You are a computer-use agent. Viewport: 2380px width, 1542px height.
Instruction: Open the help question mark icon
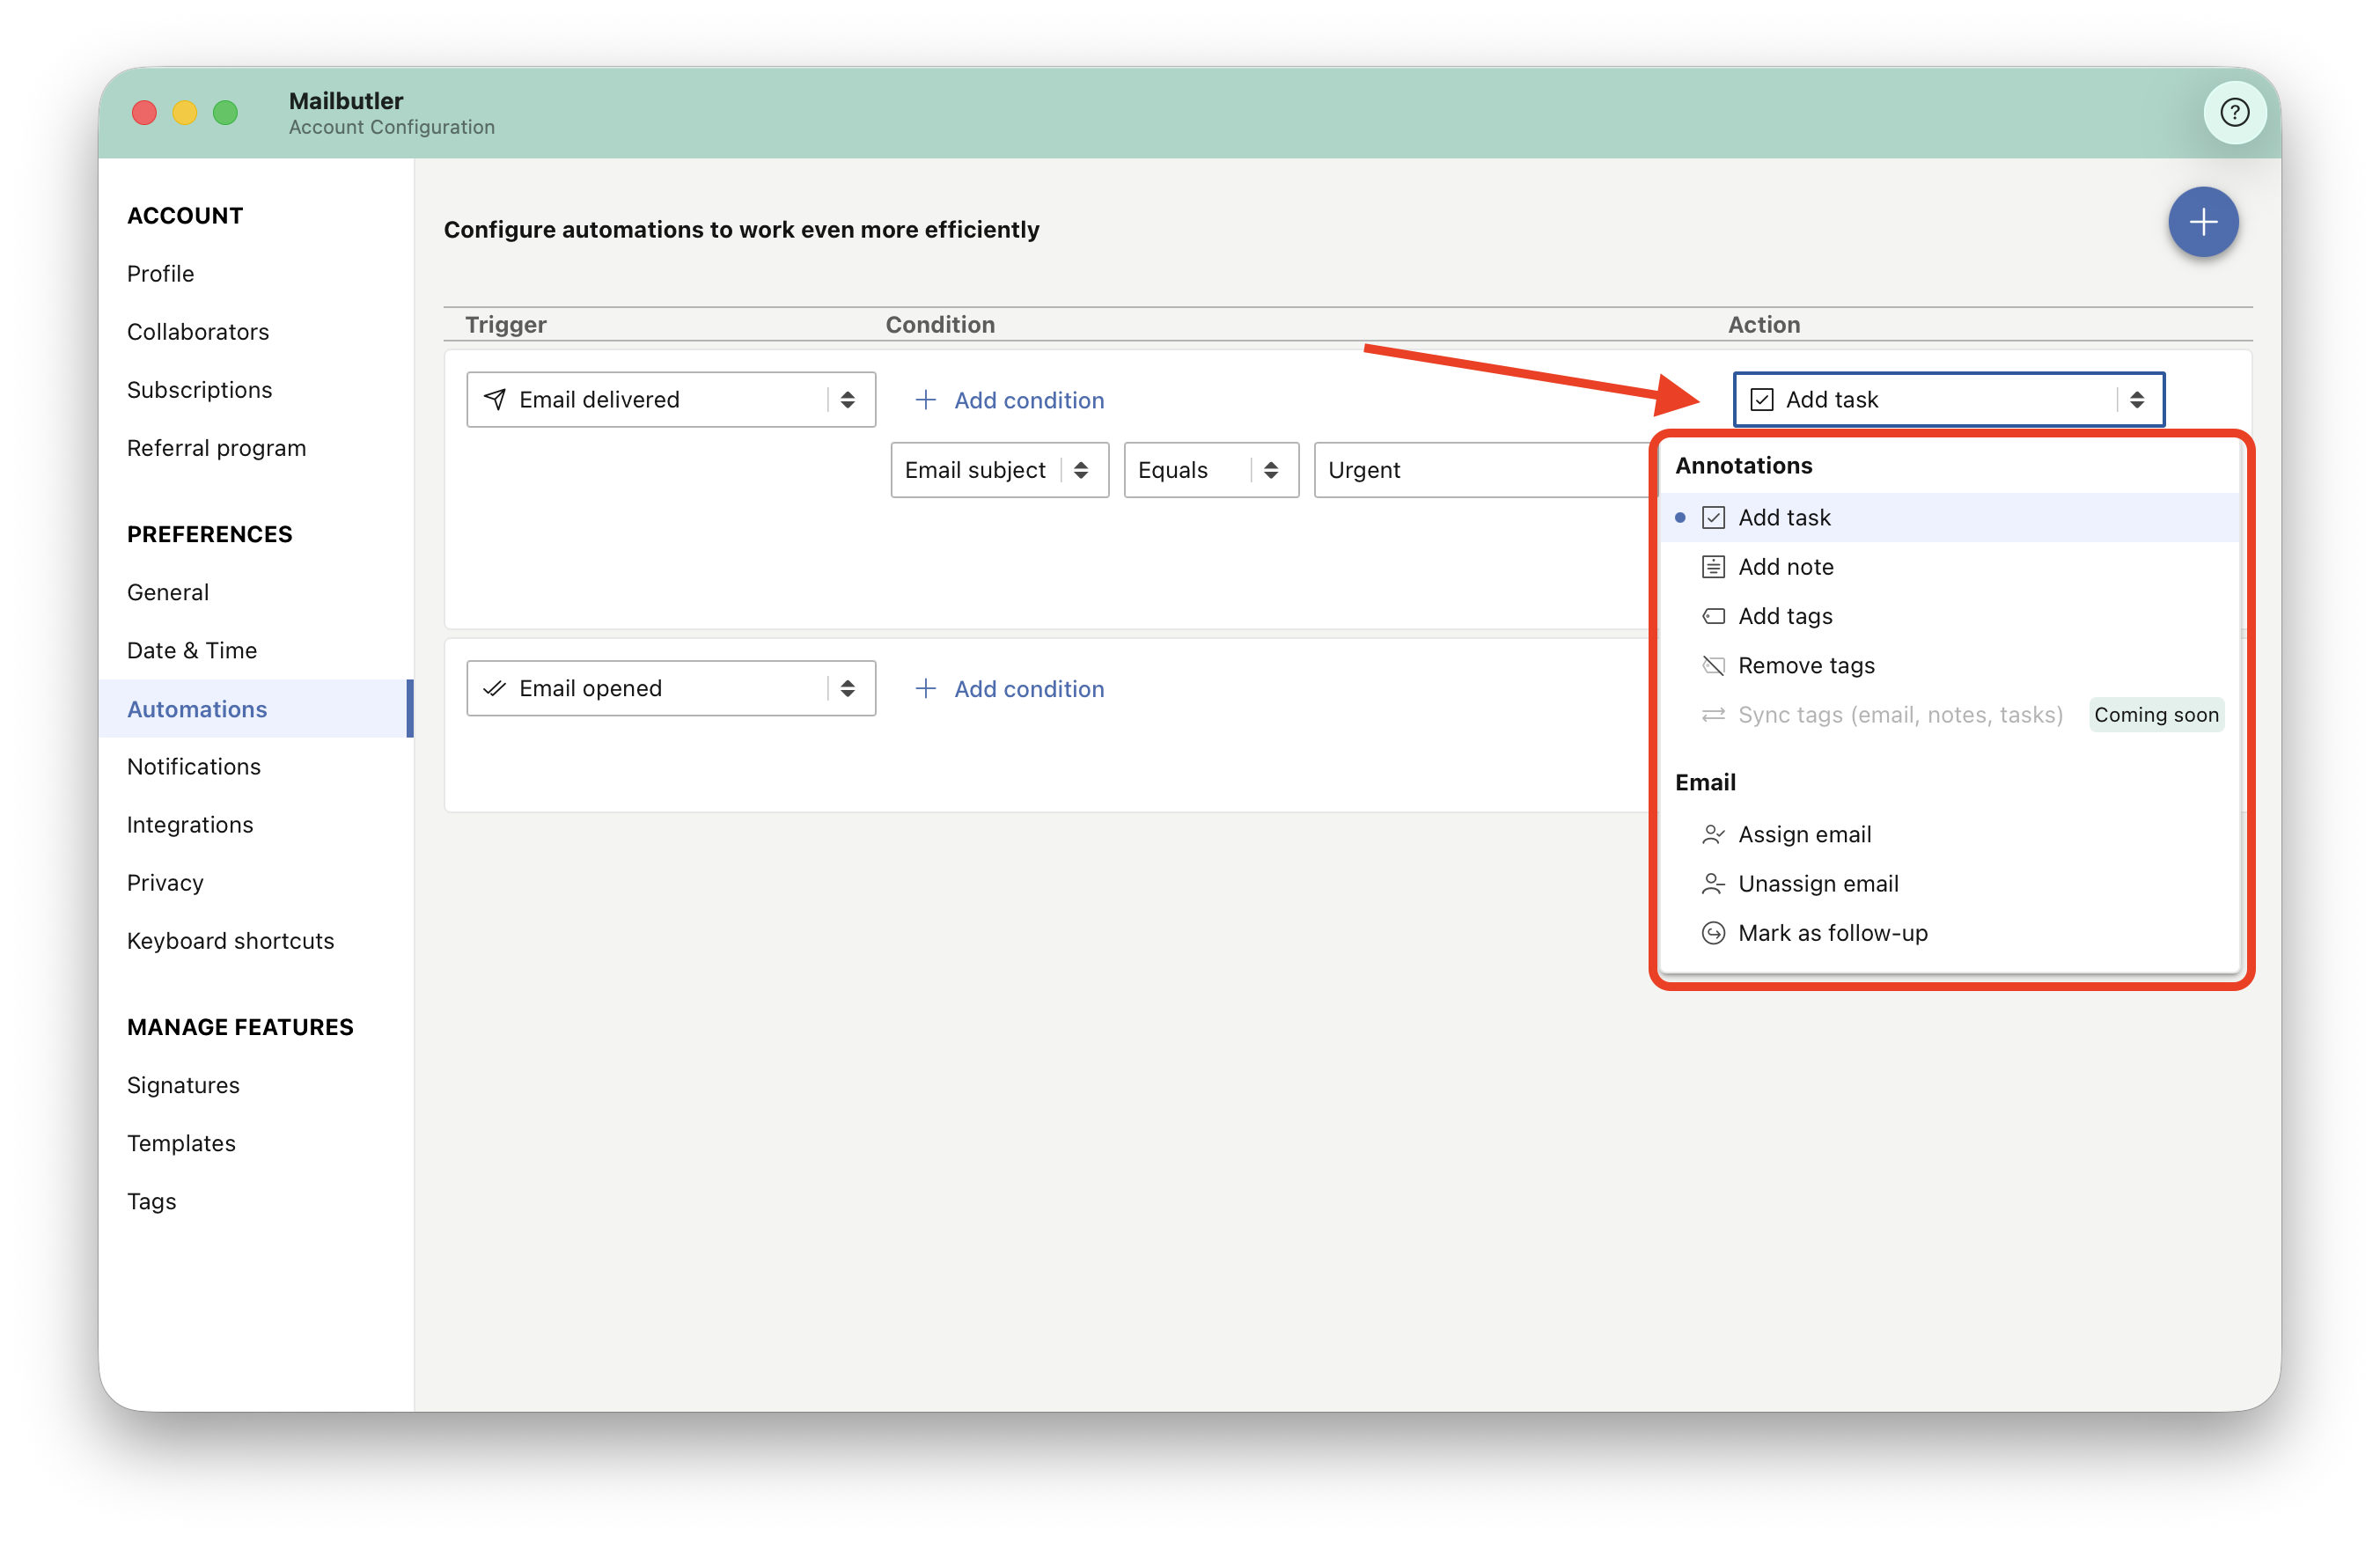2234,112
